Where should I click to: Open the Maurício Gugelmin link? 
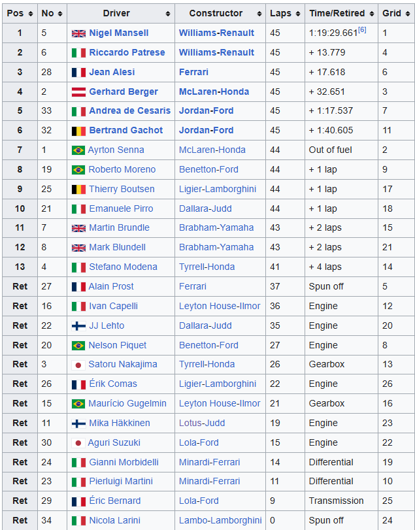point(127,403)
